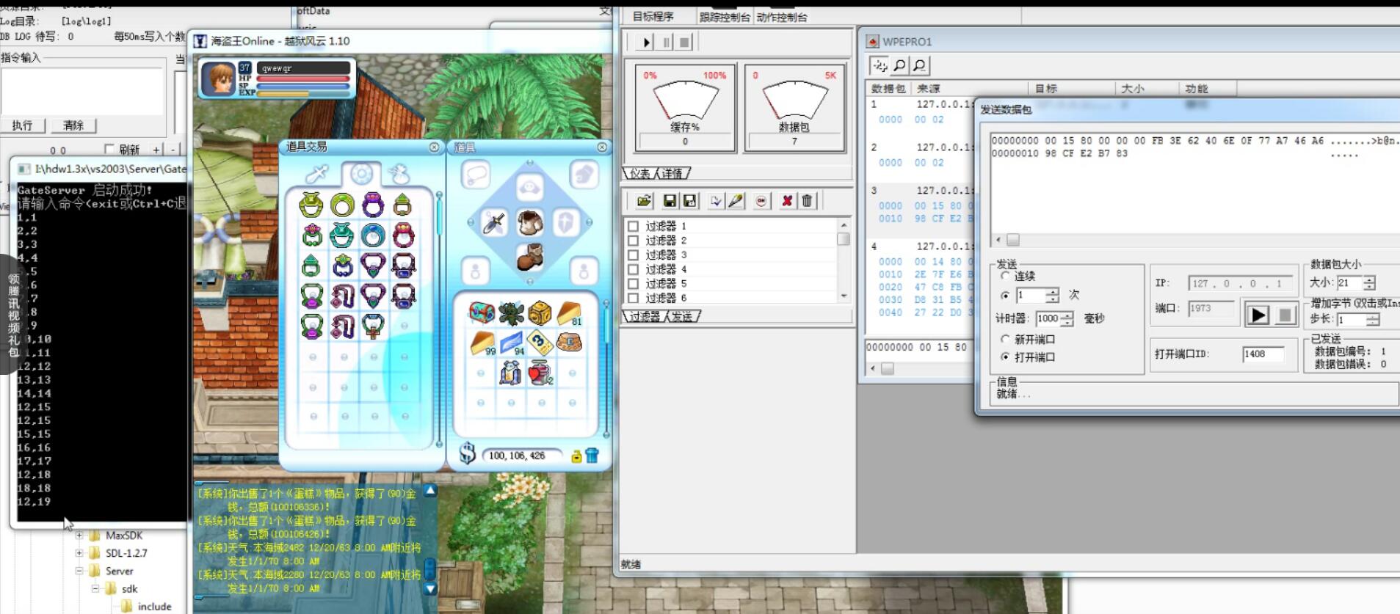Click the open filter file folder icon

(644, 200)
